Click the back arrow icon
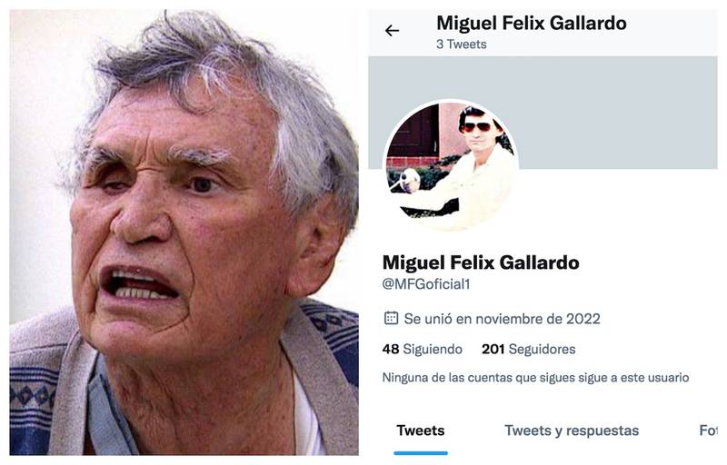The height and width of the screenshot is (465, 727). (x=392, y=31)
